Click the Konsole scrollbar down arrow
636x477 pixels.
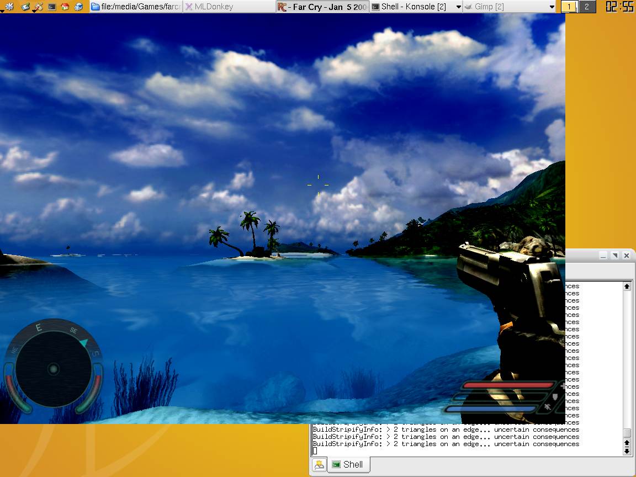[627, 451]
